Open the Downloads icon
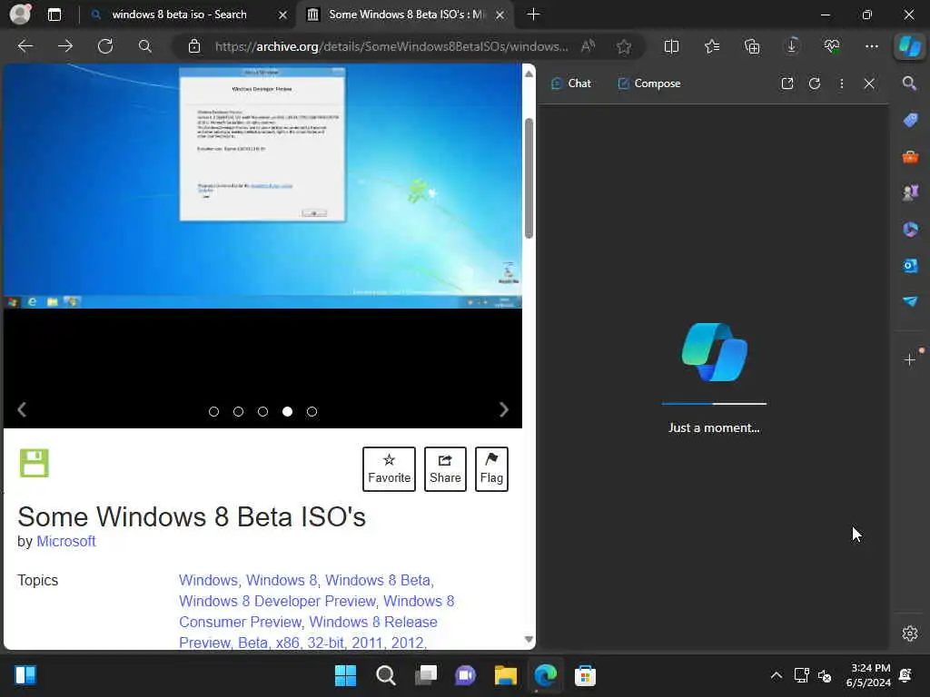This screenshot has width=930, height=697. click(792, 46)
